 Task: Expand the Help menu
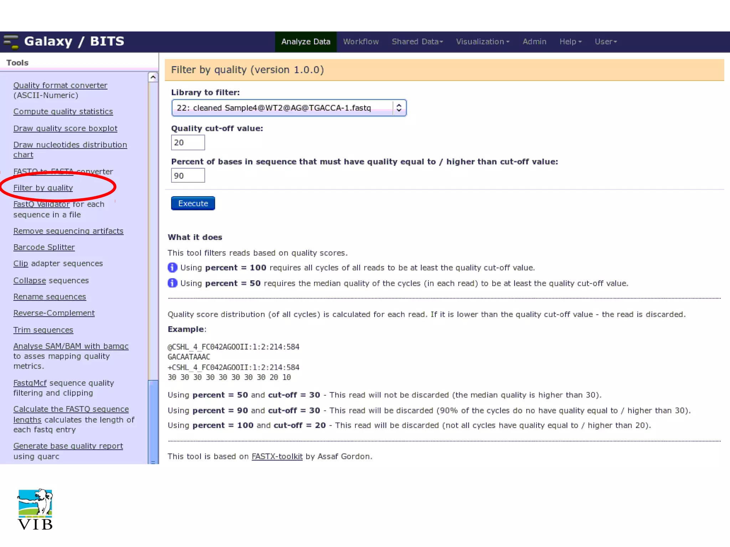tap(570, 42)
